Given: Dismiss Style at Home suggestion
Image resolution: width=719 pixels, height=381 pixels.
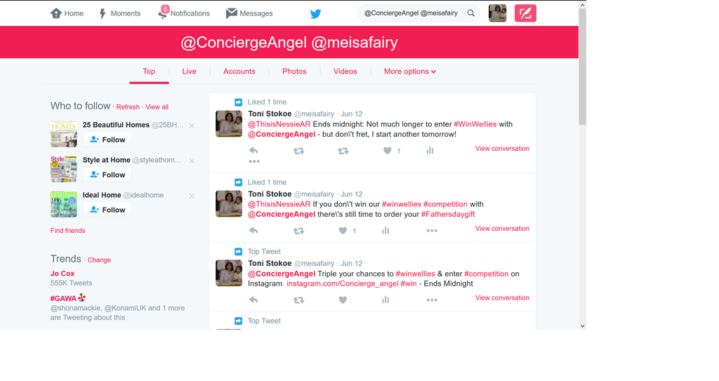Looking at the screenshot, I should 192,161.
